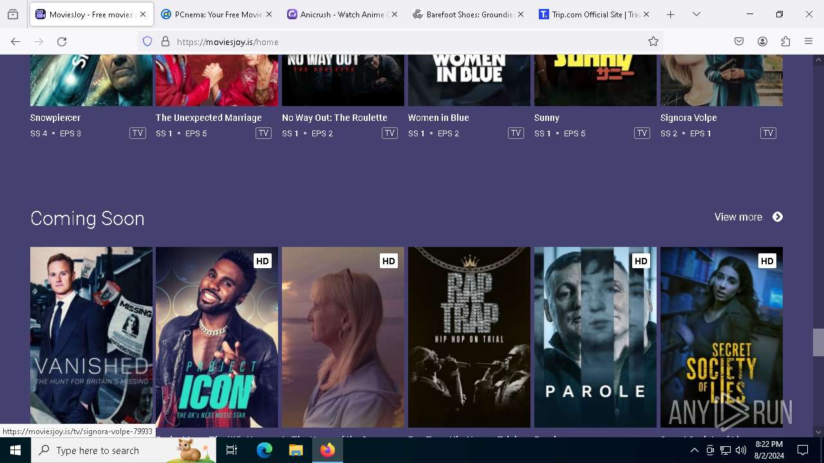824x463 pixels.
Task: Open the Save to Pocket icon
Action: click(739, 42)
